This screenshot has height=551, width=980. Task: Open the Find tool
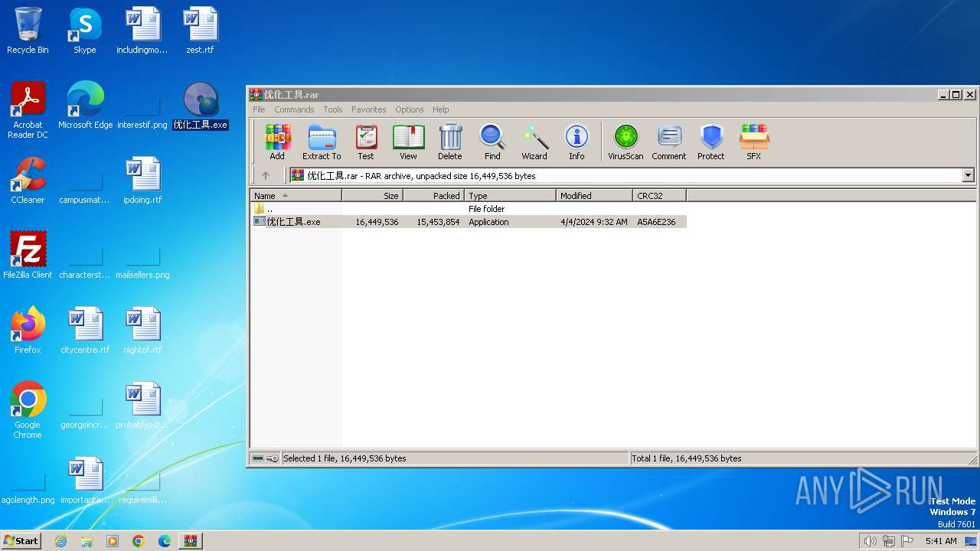pyautogui.click(x=492, y=142)
